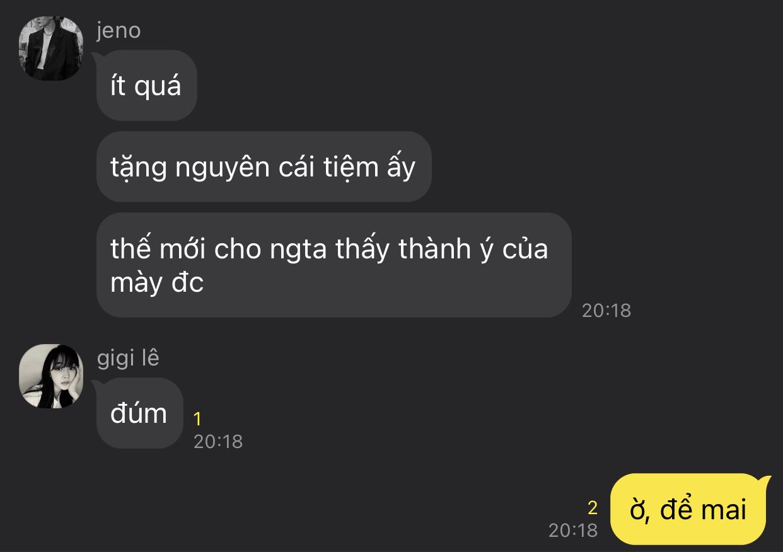Image resolution: width=783 pixels, height=552 pixels.
Task: Click the sender name gigi lê
Action: [x=128, y=358]
